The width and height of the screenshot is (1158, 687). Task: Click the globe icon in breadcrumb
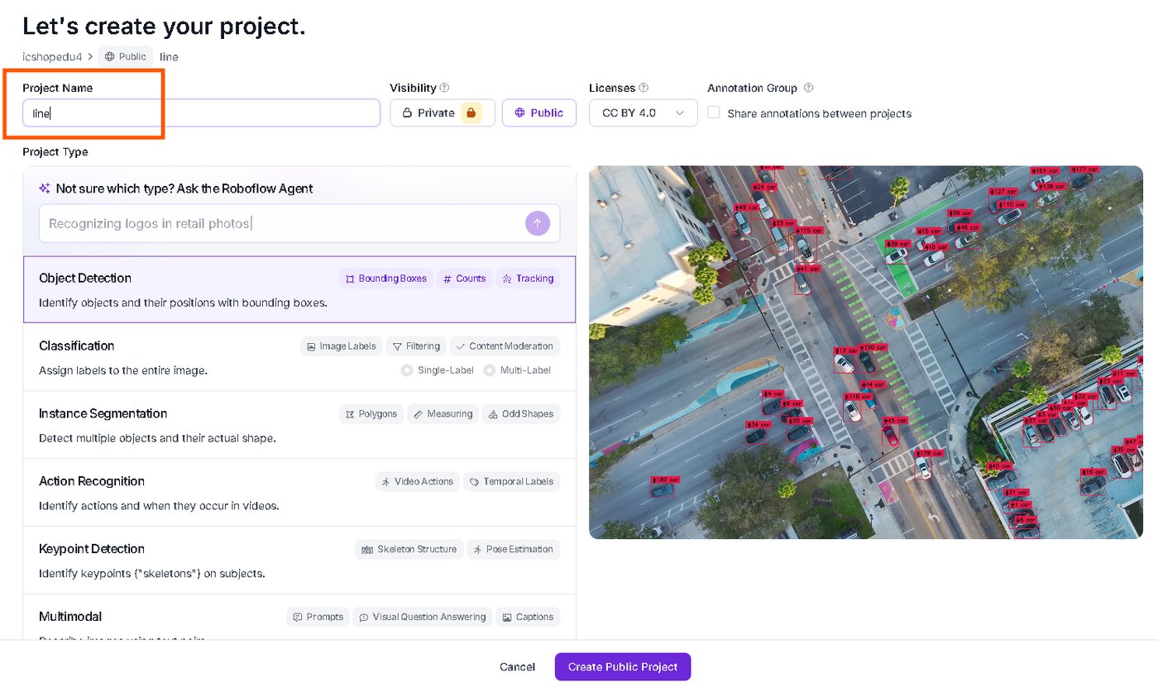coord(110,57)
